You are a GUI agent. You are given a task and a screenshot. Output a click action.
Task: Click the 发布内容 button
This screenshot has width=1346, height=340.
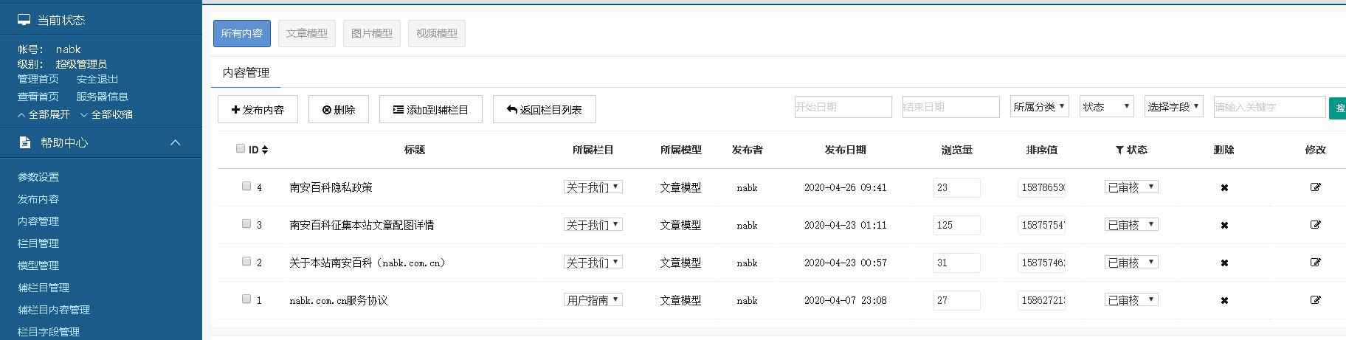[258, 110]
